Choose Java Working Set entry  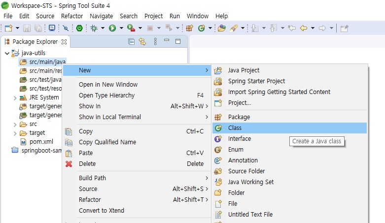click(289, 182)
